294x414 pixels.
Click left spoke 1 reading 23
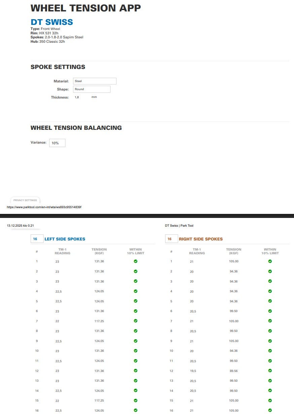tap(57, 261)
